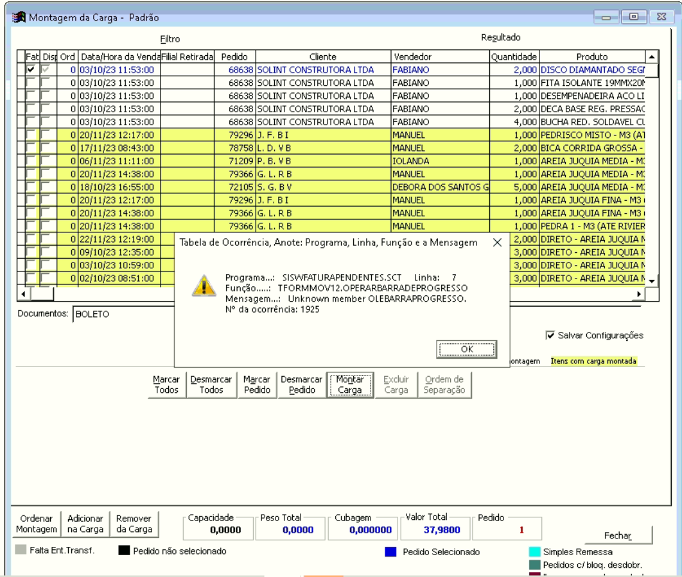Click the grid's vertical scrollbar down arrow
Viewport: 682px width, 577px height.
(x=652, y=281)
